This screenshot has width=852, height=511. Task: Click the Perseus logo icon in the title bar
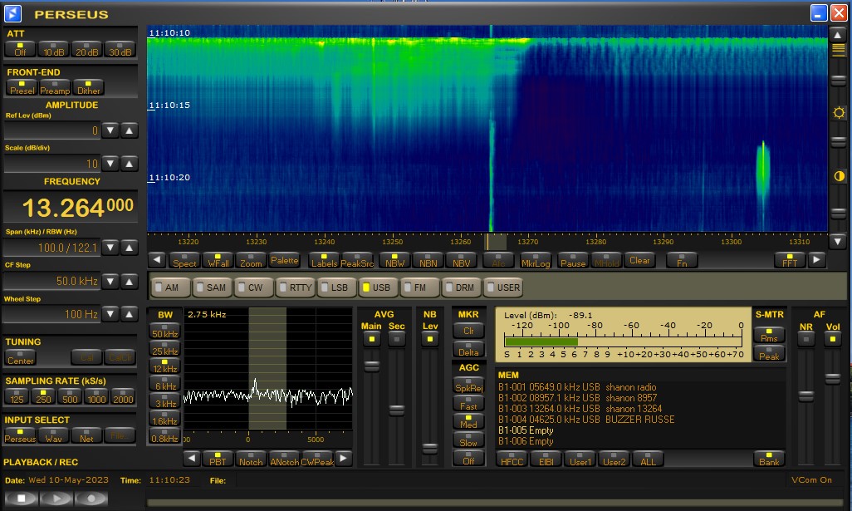tap(12, 13)
